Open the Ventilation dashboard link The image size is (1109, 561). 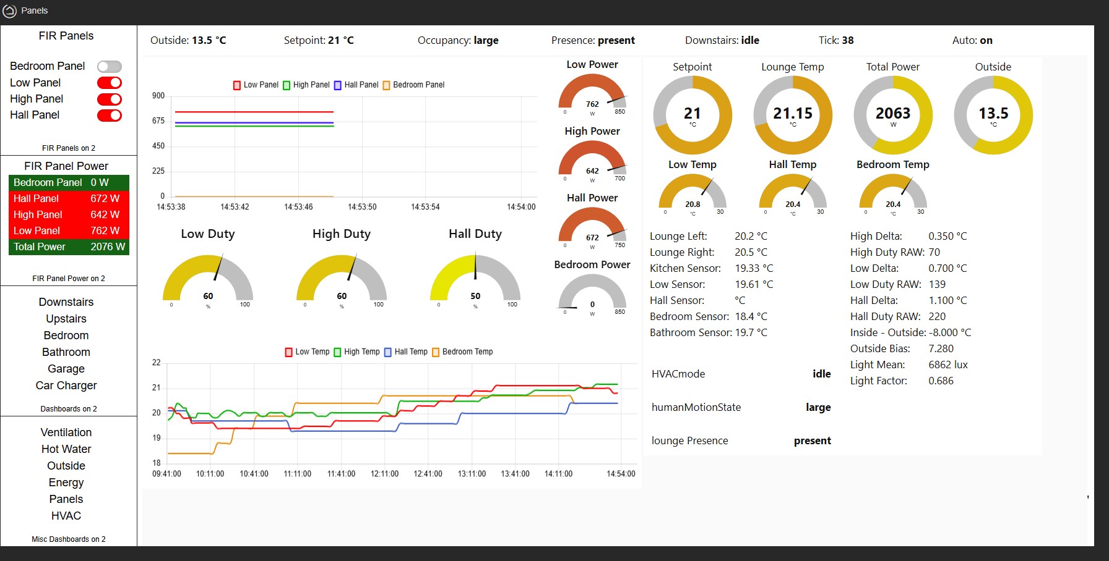tap(66, 432)
